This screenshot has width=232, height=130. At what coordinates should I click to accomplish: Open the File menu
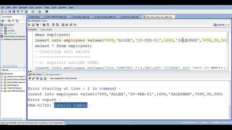pos(3,7)
